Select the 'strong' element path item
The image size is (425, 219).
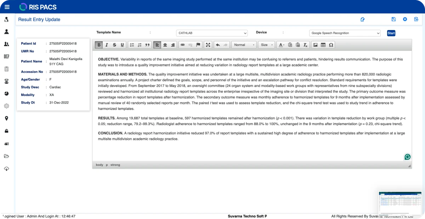(115, 165)
